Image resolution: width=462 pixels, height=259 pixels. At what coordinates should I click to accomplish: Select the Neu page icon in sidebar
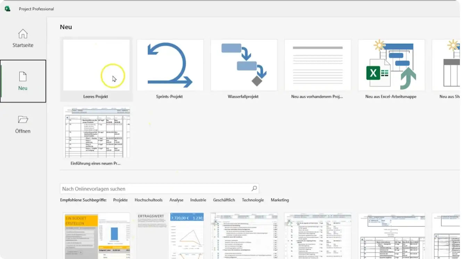[23, 77]
